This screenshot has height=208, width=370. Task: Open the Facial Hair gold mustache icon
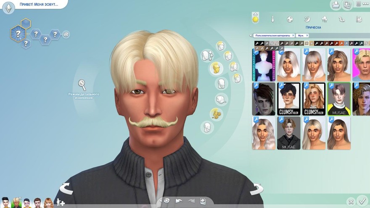[216, 114]
